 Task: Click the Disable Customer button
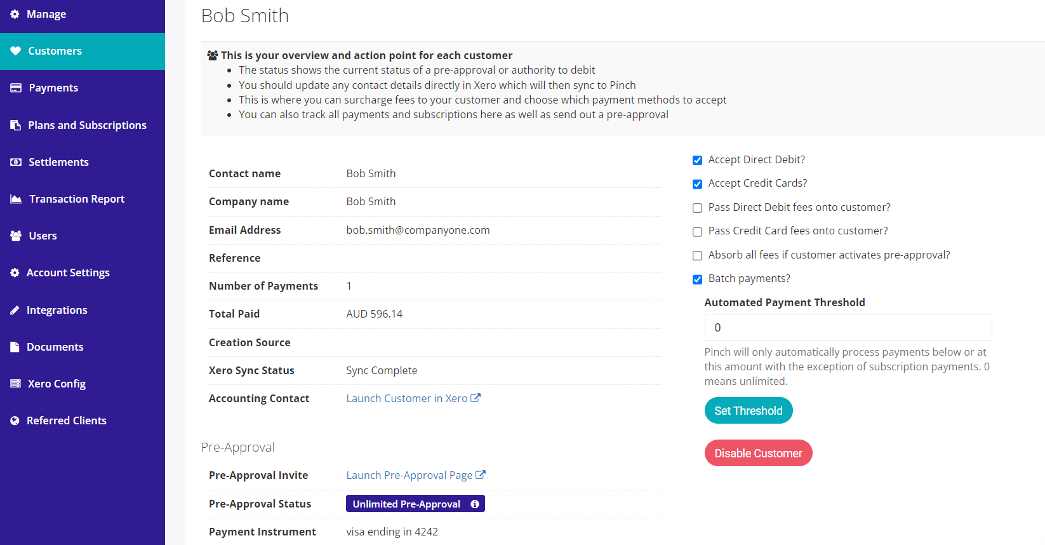coord(759,453)
